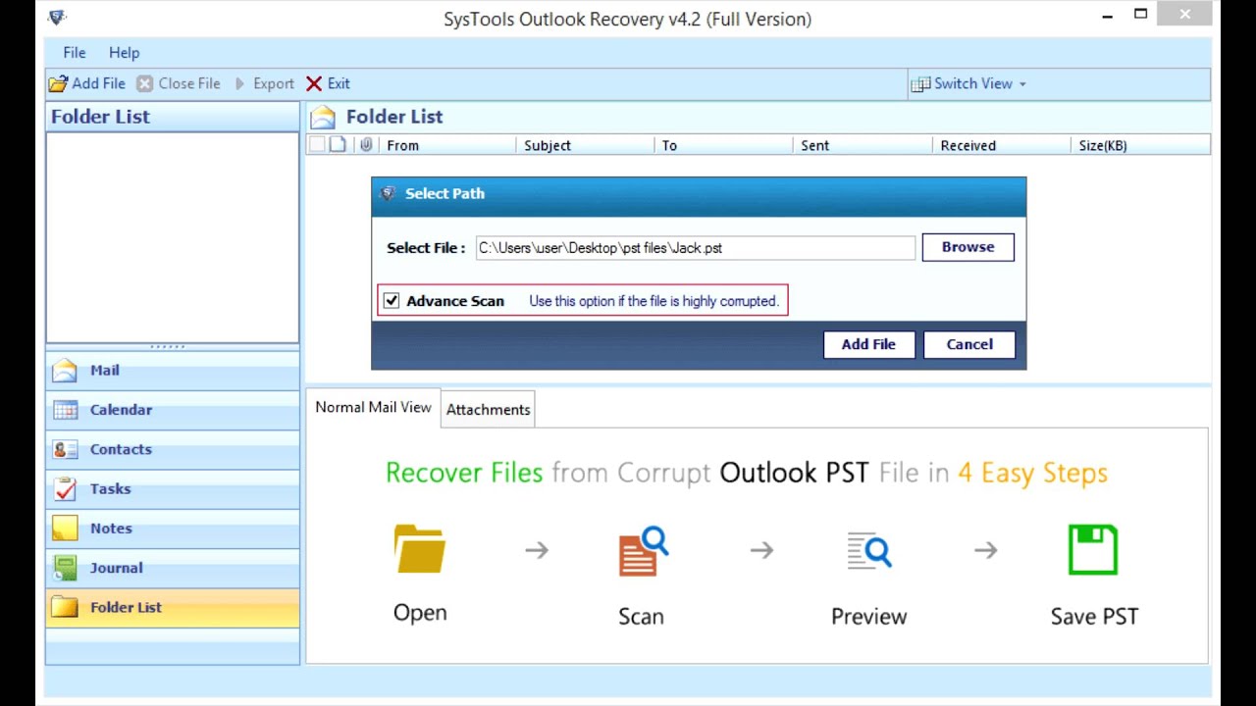
Task: Click the Folder List icon in sidebar
Action: [65, 607]
